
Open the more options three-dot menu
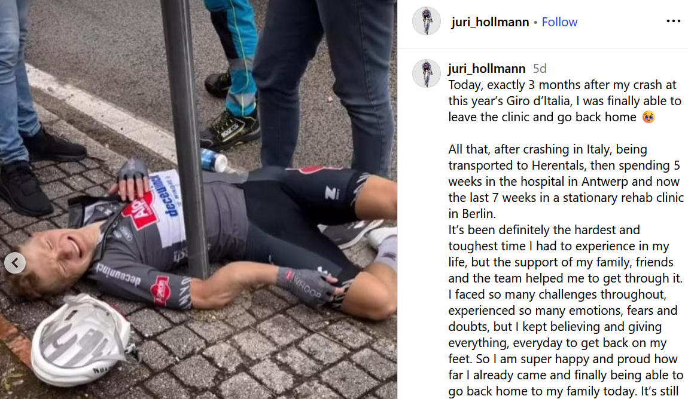click(673, 21)
